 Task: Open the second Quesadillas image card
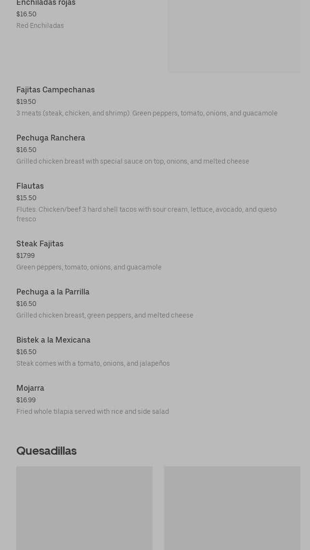point(232,508)
